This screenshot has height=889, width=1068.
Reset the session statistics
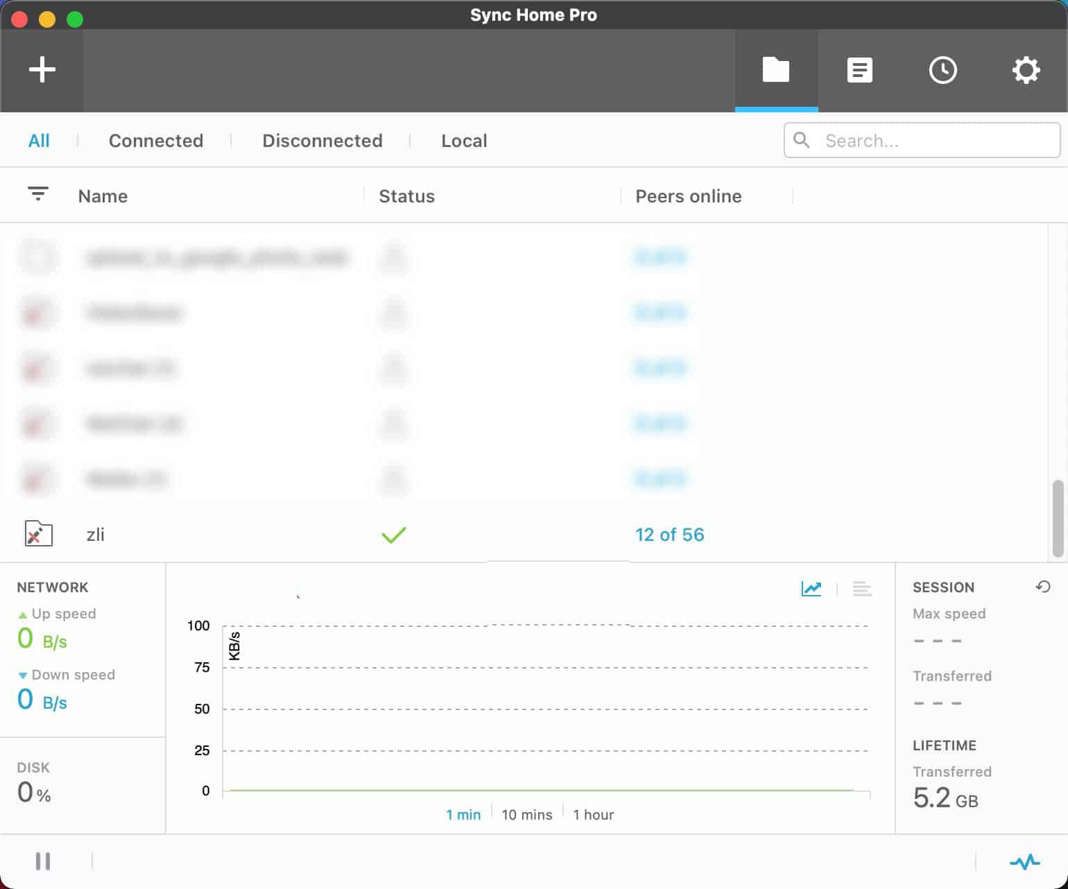pyautogui.click(x=1042, y=587)
